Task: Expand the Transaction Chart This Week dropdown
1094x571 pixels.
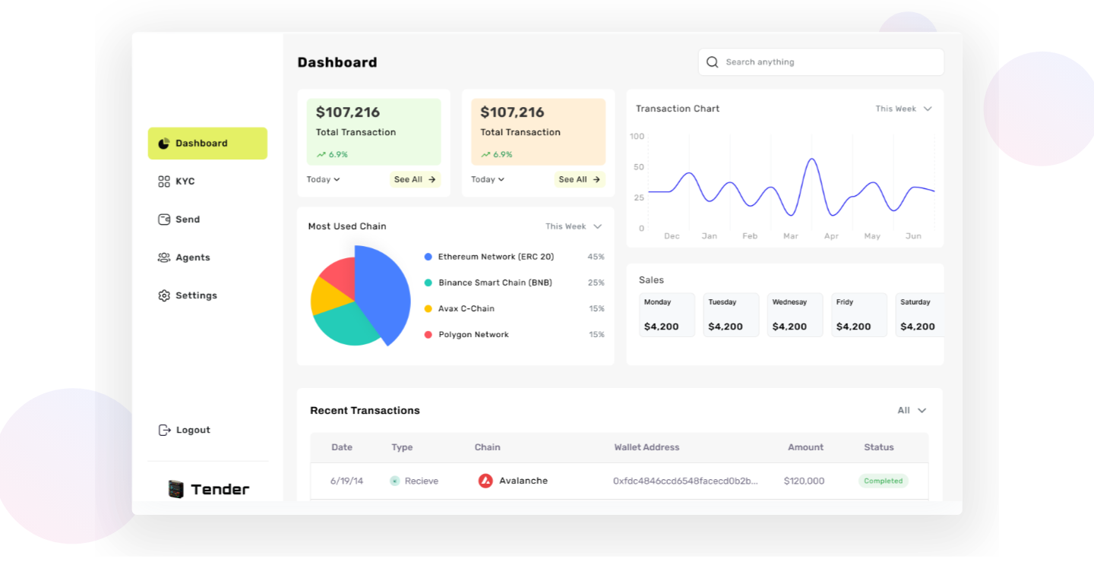Action: pos(903,109)
